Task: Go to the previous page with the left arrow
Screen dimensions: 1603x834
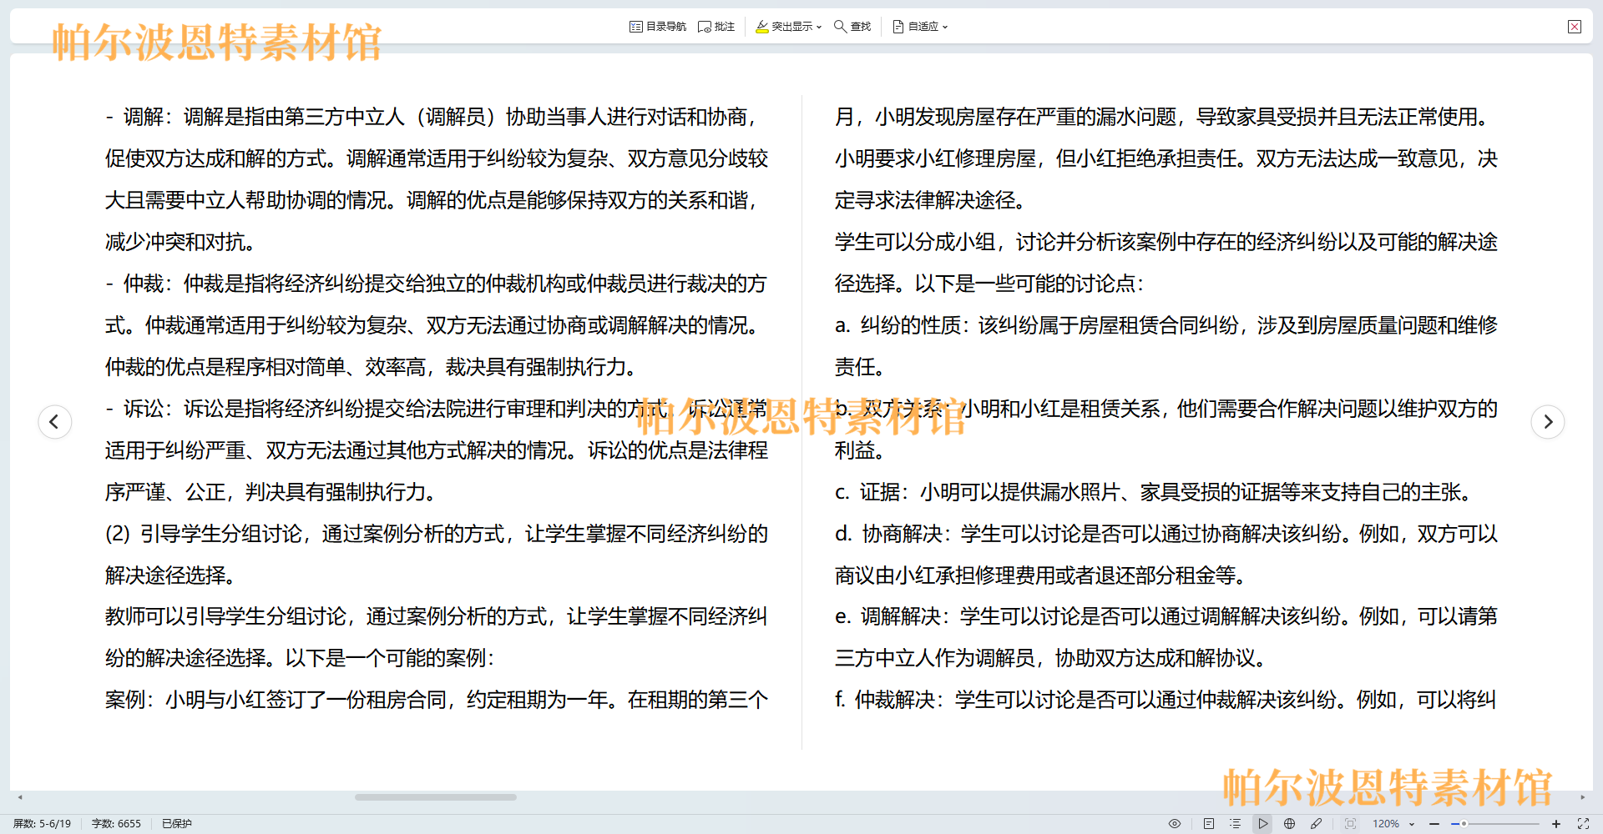Action: 54,421
